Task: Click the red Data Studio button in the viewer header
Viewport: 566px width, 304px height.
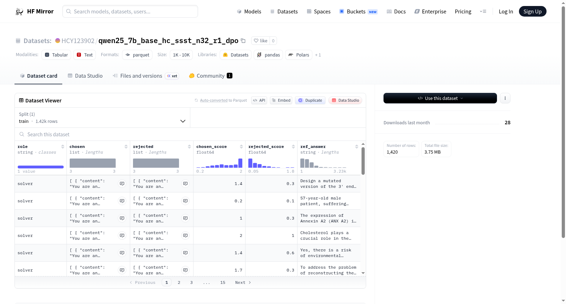Action: point(345,100)
